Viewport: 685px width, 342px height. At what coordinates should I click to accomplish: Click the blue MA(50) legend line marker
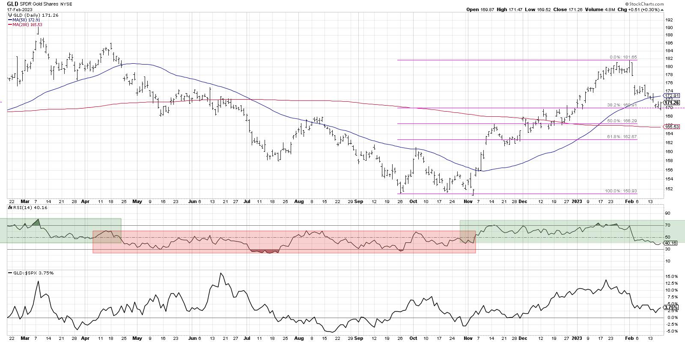10,20
